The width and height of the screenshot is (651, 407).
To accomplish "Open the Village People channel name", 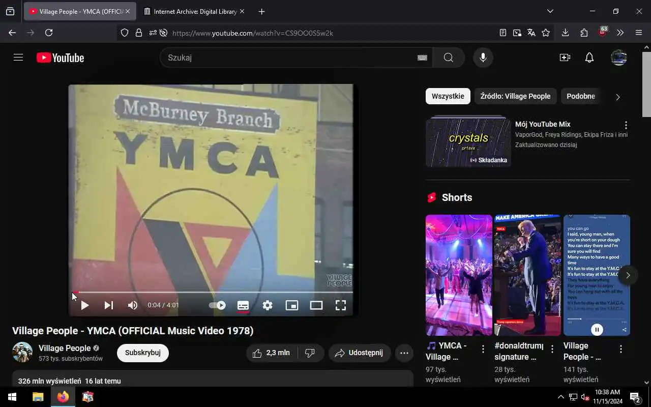I will coord(65,348).
